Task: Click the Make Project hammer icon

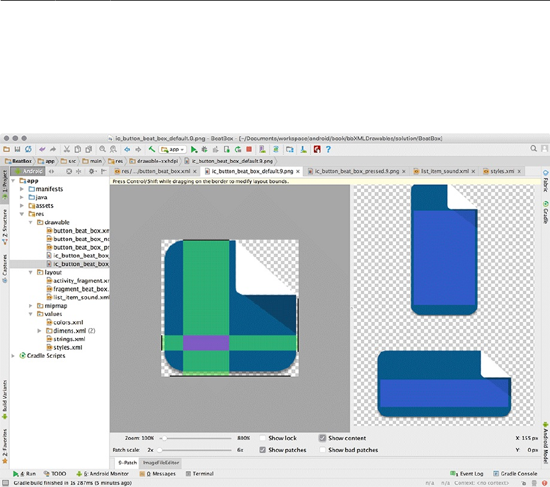Action: coord(152,150)
